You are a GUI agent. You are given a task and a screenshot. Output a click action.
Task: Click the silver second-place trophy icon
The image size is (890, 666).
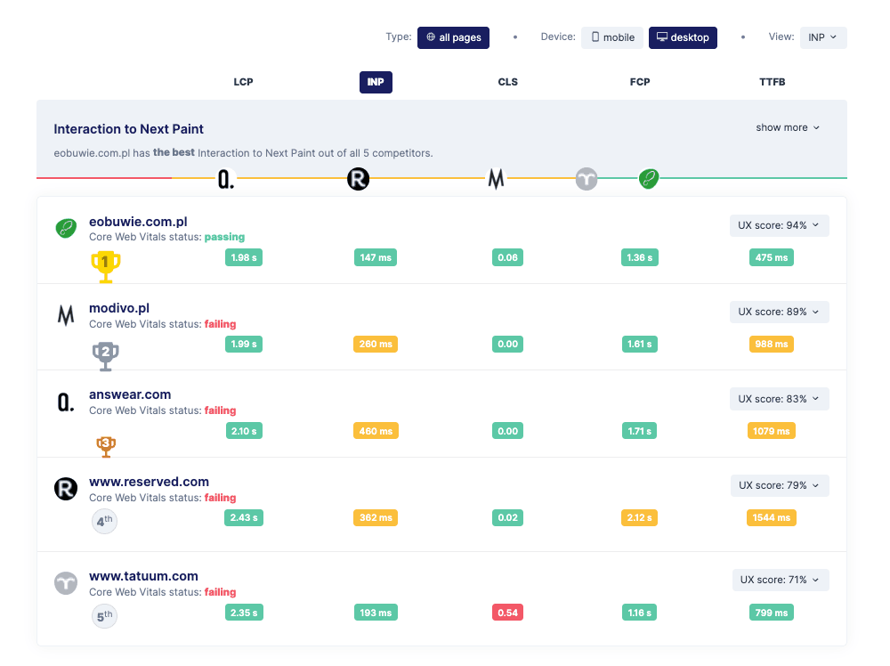(x=106, y=355)
